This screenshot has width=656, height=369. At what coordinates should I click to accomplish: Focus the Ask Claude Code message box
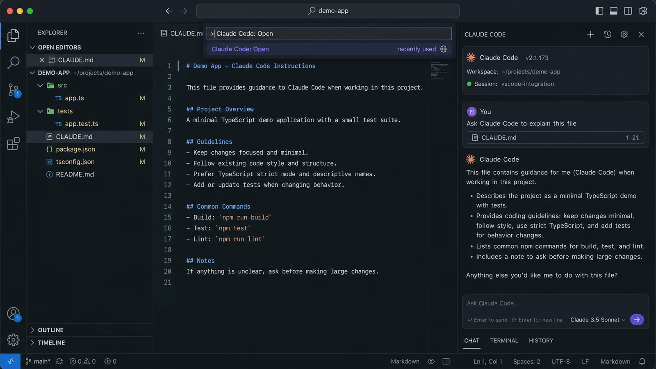pos(555,303)
